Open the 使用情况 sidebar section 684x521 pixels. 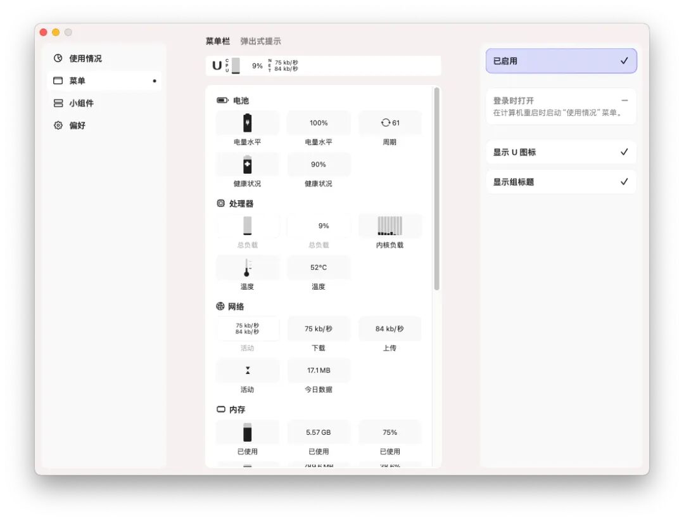coord(104,58)
